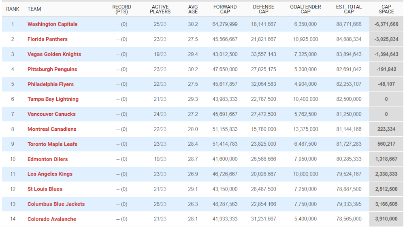
Task: Open the Vancouver Canucks team link
Action: (x=52, y=114)
